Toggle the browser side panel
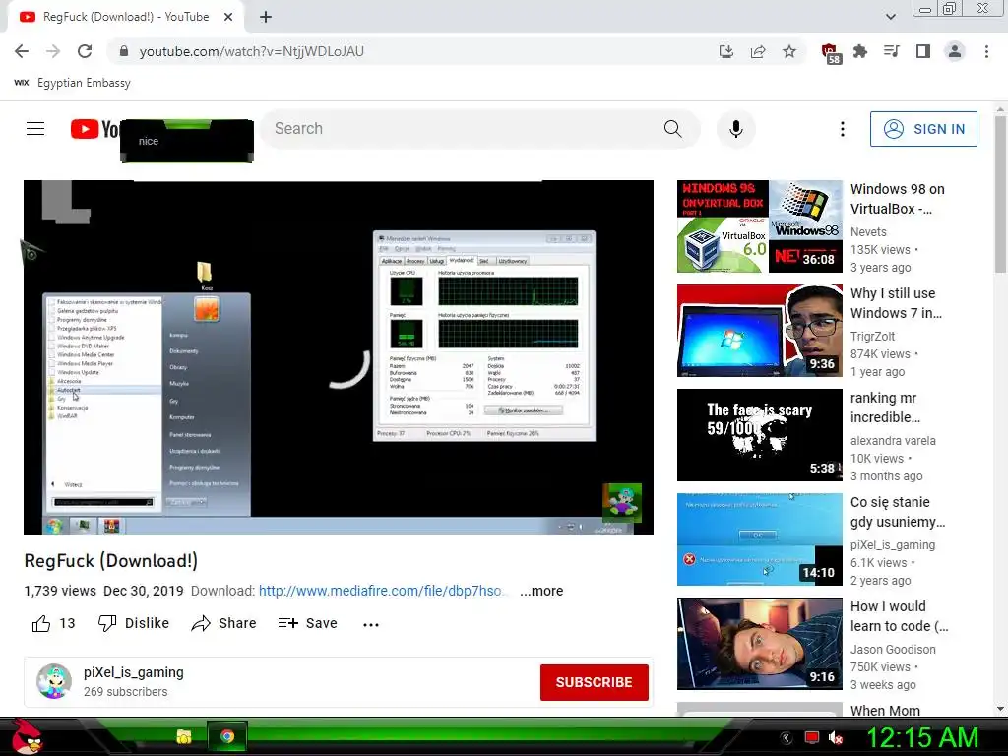The image size is (1008, 756). click(923, 51)
